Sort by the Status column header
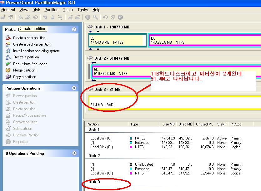 click(x=222, y=124)
